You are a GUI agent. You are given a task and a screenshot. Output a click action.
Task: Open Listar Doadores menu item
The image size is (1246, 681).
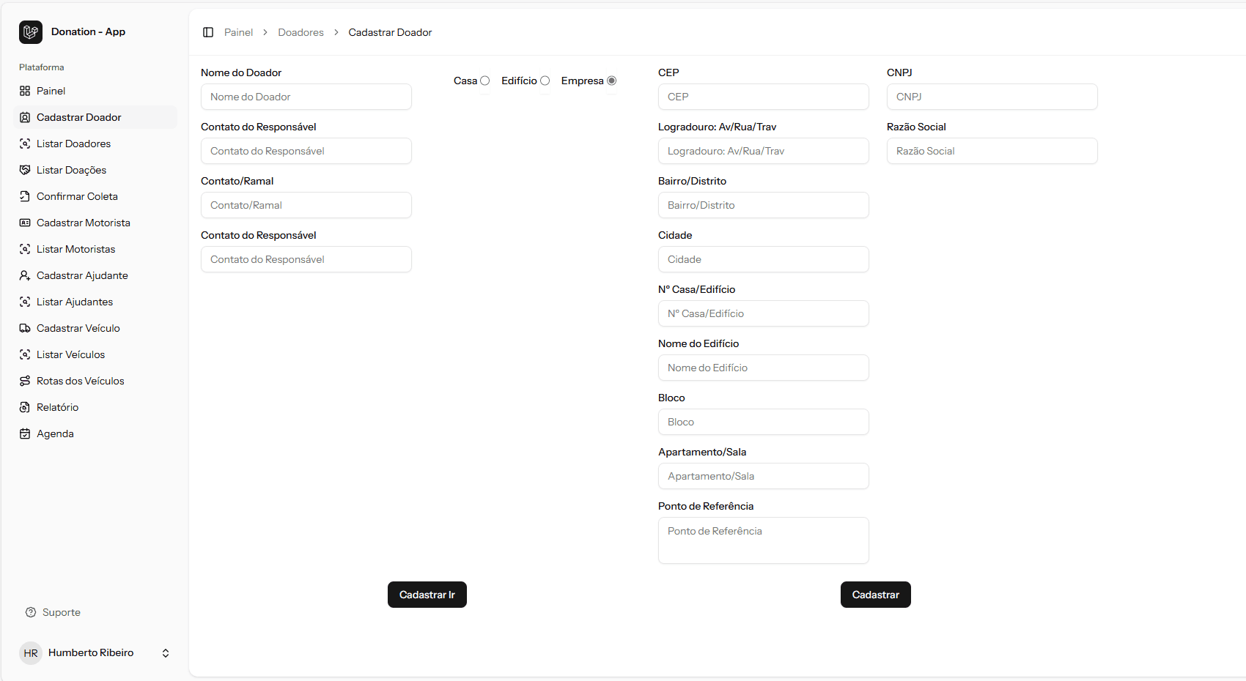pos(95,144)
